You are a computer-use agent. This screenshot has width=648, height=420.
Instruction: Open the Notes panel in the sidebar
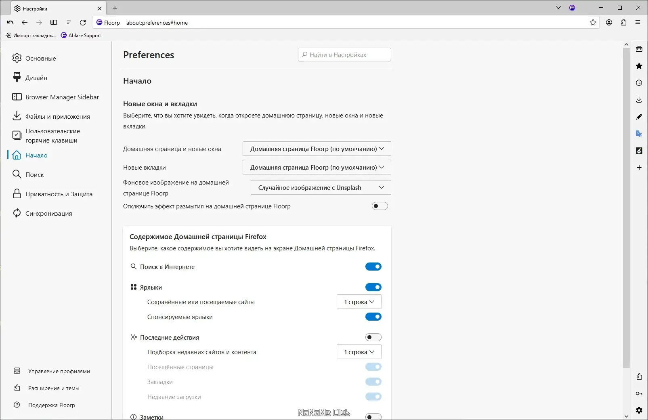coord(639,117)
